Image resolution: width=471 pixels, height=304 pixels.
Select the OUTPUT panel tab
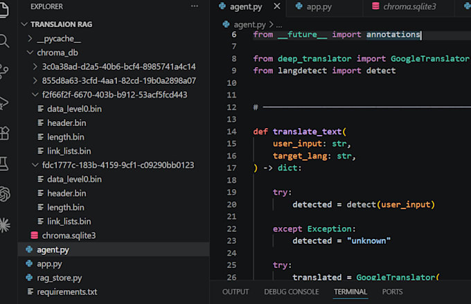point(235,292)
